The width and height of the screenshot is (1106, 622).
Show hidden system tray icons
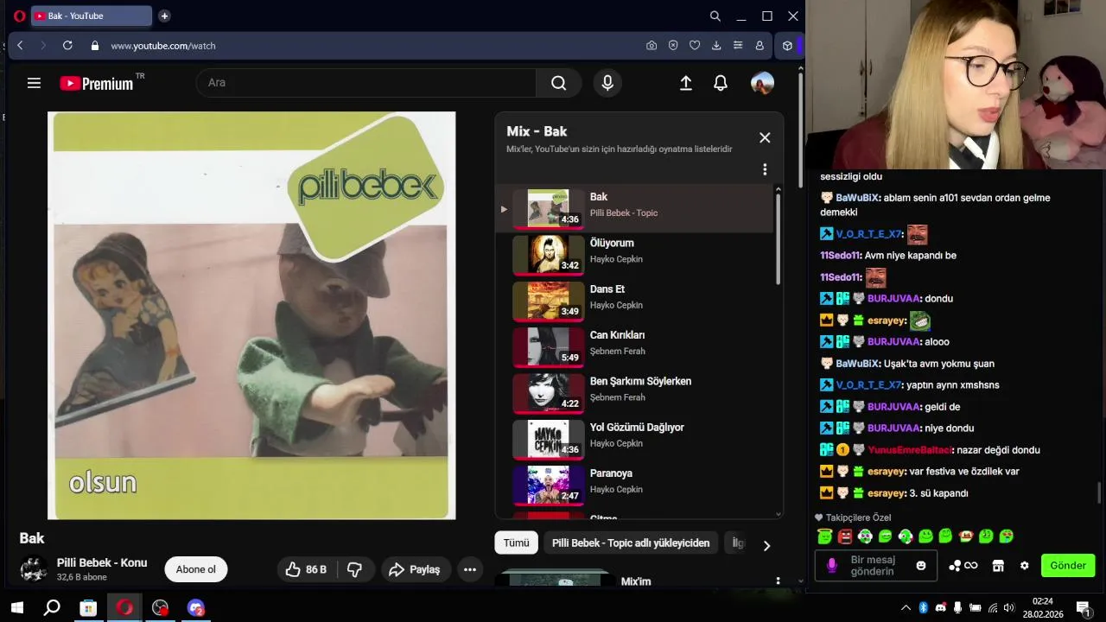pos(906,608)
